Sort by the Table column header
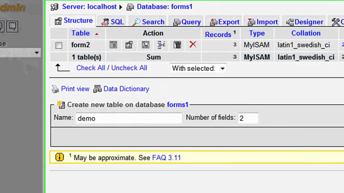This screenshot has height=193, width=344. pos(80,33)
